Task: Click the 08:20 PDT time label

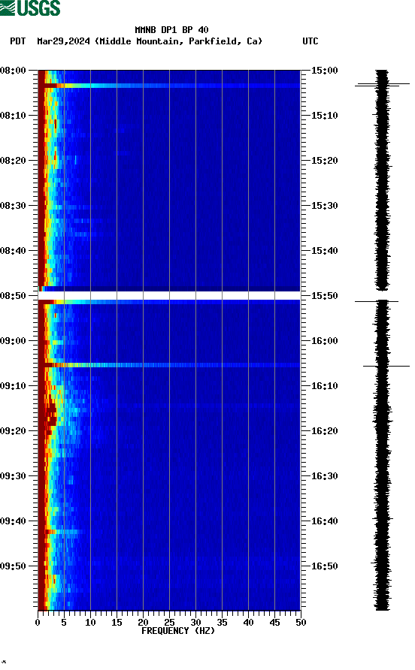Action: click(x=13, y=161)
